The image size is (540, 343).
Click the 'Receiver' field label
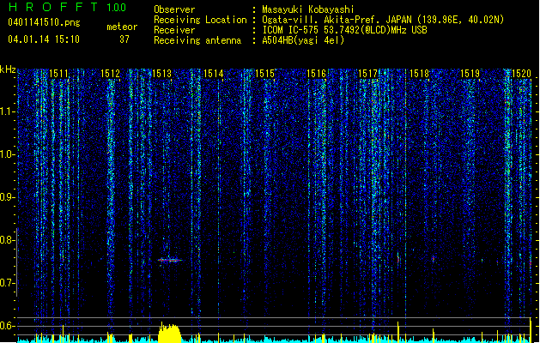click(174, 30)
